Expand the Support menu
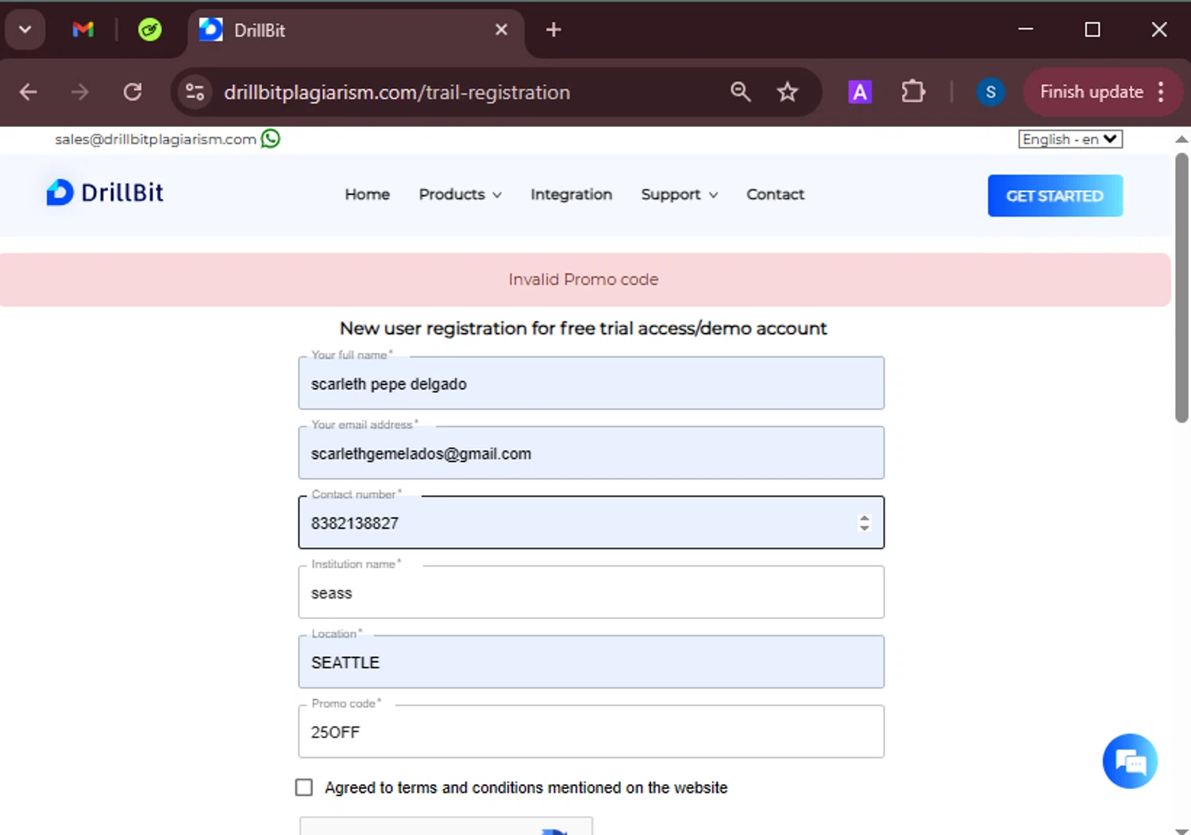 click(680, 194)
